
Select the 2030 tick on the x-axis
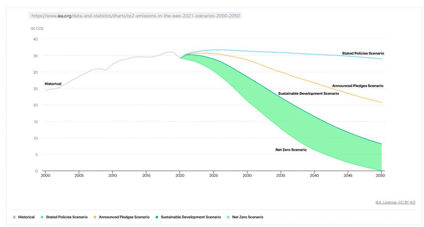[247, 176]
